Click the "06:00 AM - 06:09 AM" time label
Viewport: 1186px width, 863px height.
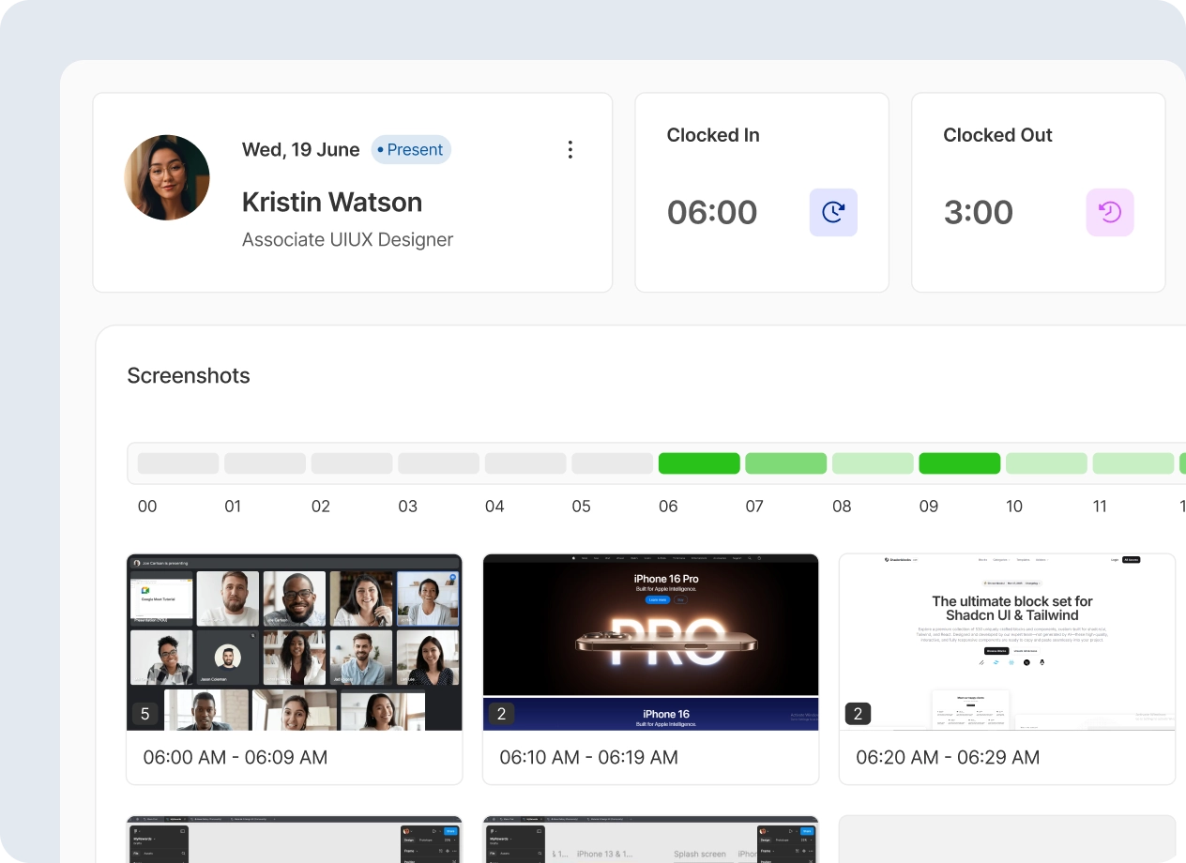[x=235, y=757]
